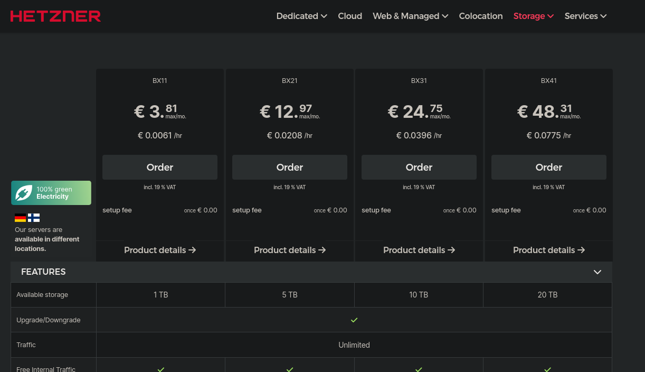This screenshot has width=645, height=372.
Task: Click the Finnish flag icon
Action: pos(34,218)
